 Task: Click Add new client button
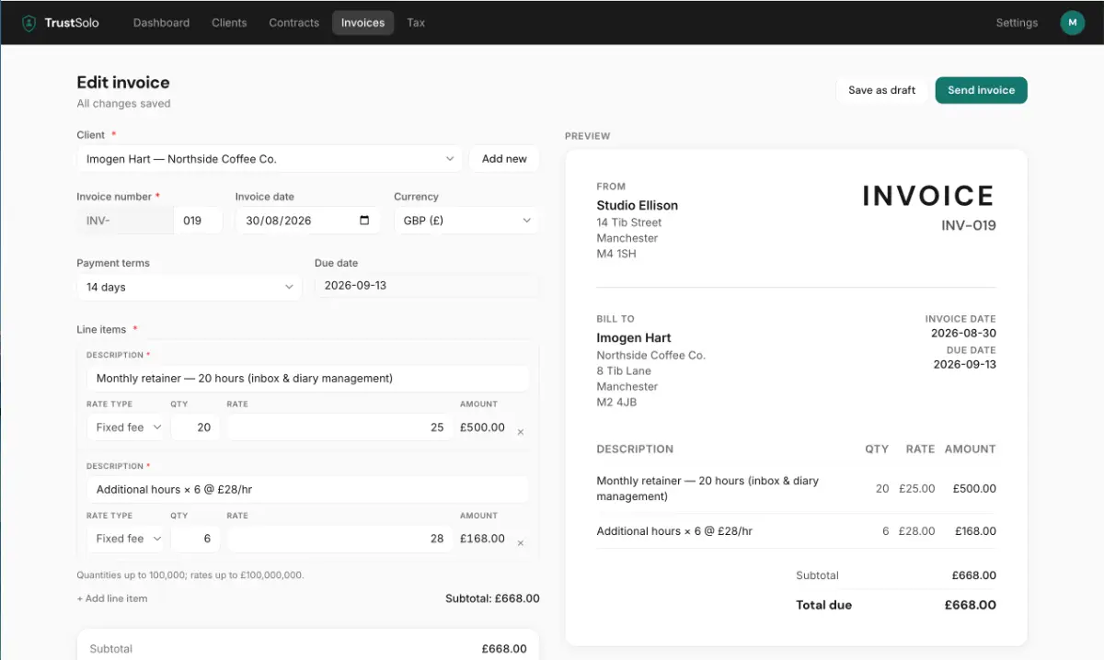pos(504,159)
